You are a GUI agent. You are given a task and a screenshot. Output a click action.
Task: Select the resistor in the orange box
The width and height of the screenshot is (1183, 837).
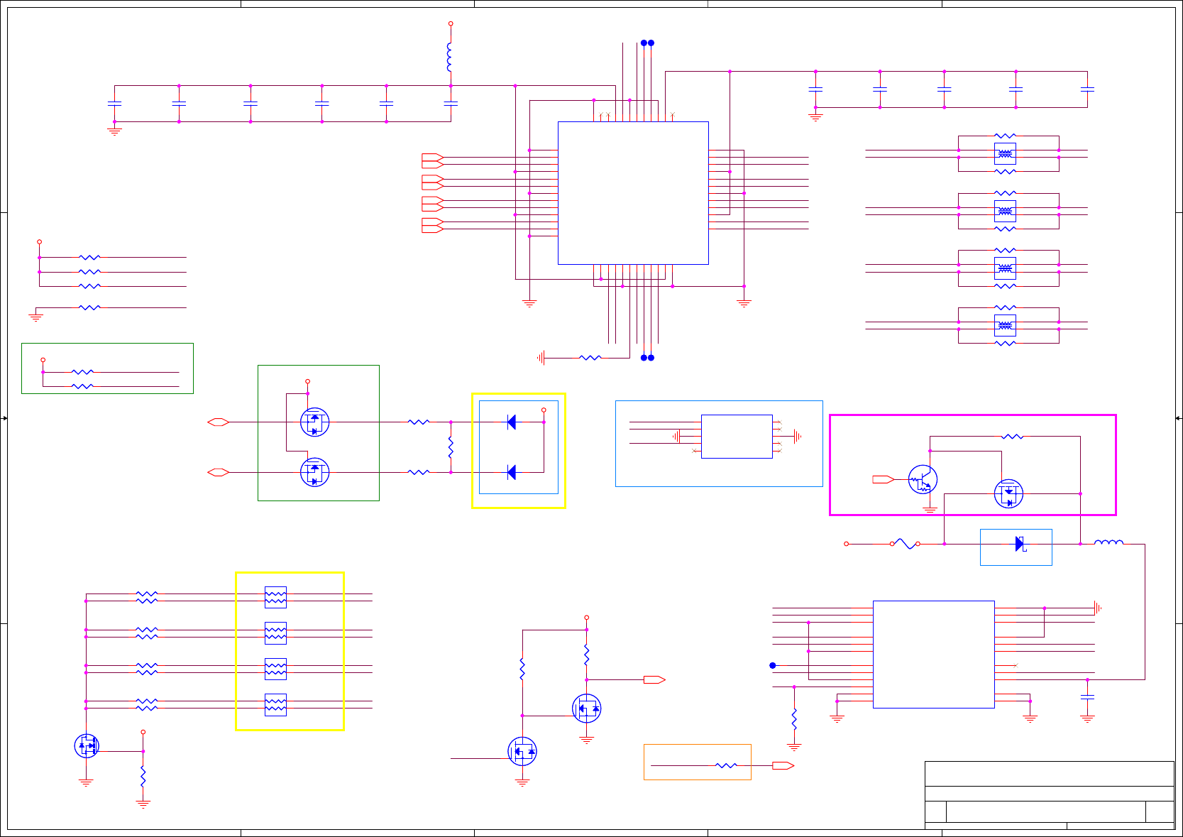tap(726, 765)
